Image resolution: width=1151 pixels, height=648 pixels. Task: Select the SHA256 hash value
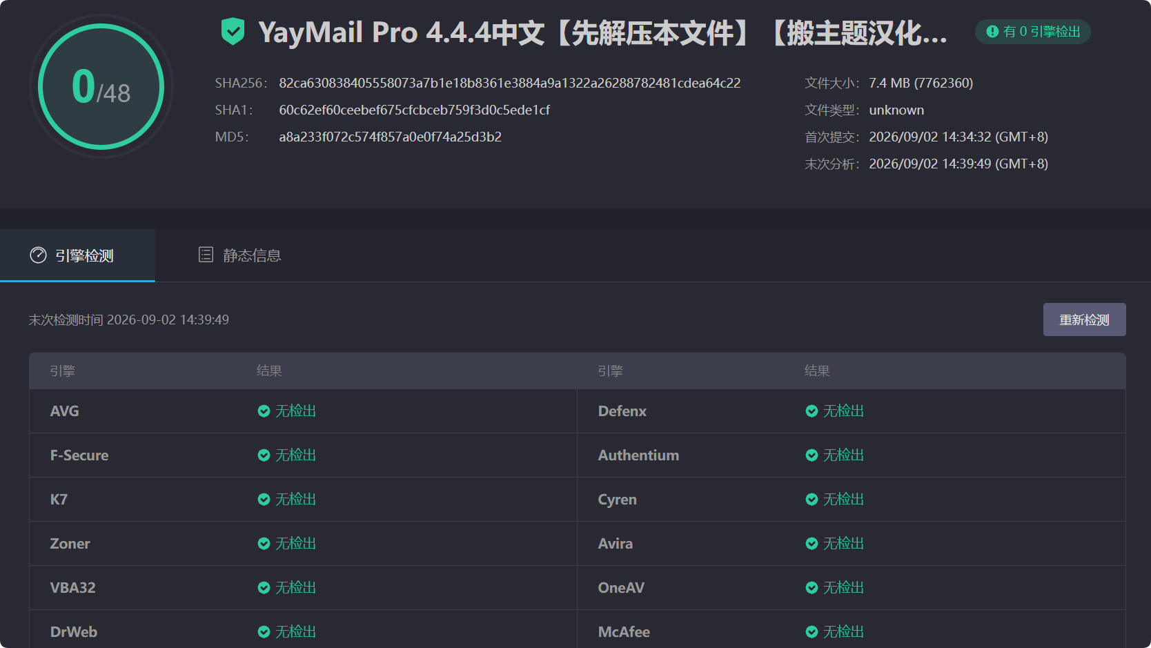[509, 83]
